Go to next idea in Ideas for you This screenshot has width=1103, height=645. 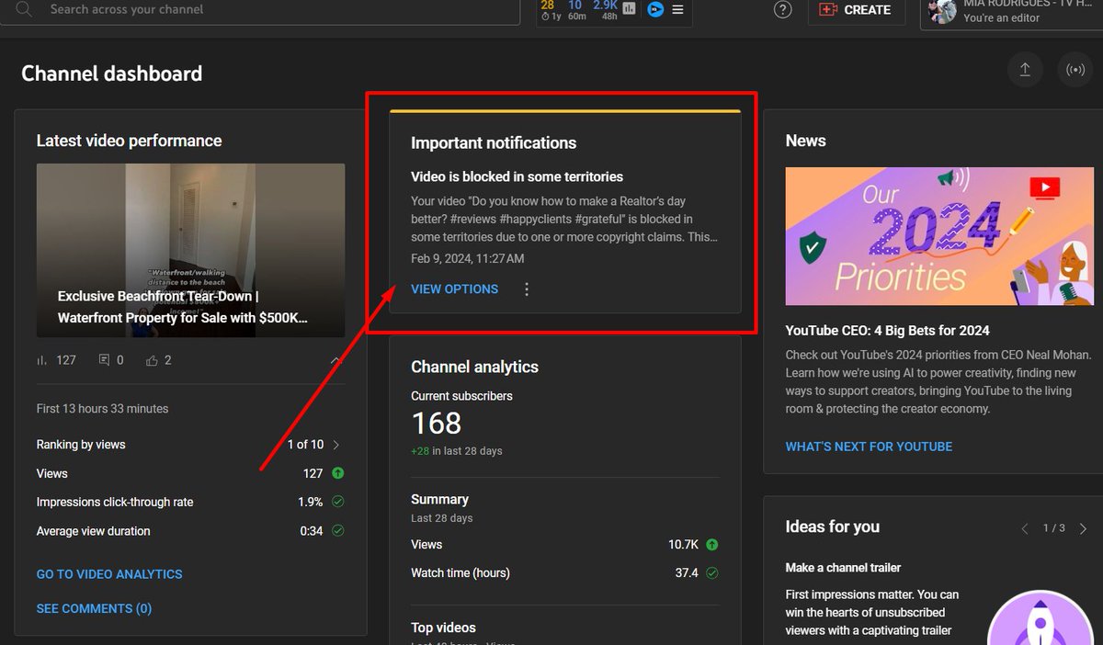(x=1083, y=528)
